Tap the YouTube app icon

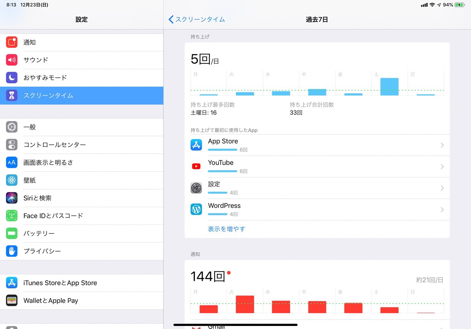196,166
